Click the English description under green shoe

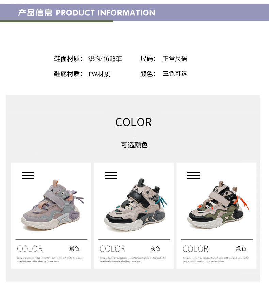click(216, 260)
